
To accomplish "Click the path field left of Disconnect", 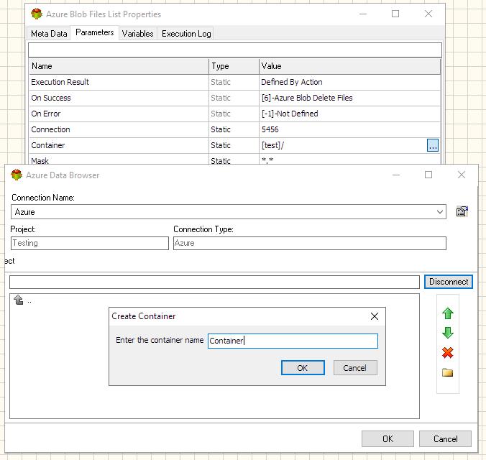I will coord(214,282).
